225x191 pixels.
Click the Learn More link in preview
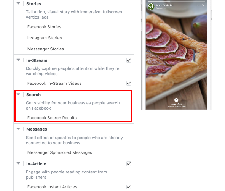click(x=176, y=104)
